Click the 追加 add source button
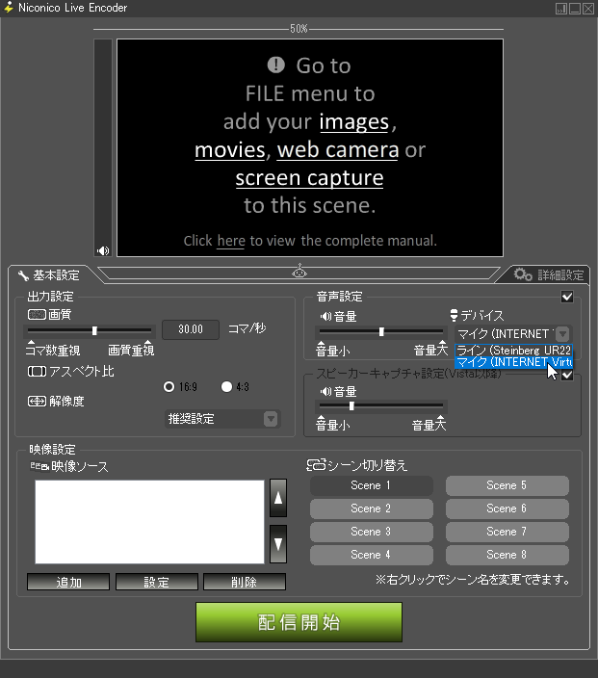 tap(68, 582)
